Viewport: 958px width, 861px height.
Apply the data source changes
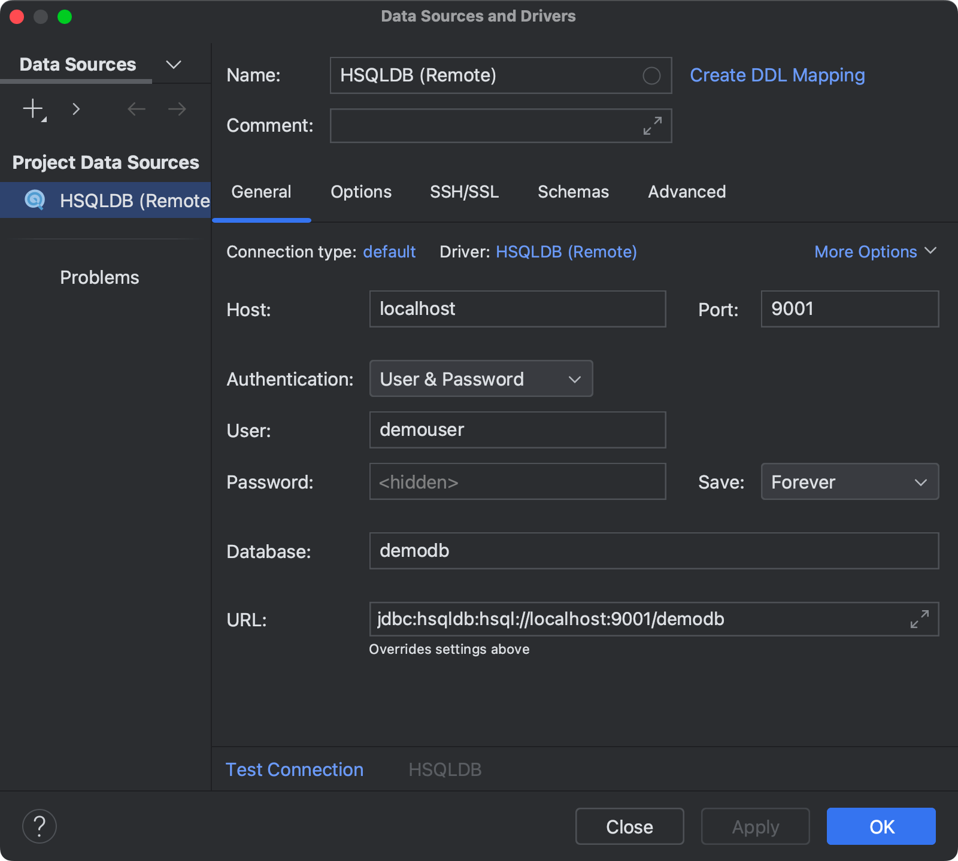coord(755,826)
